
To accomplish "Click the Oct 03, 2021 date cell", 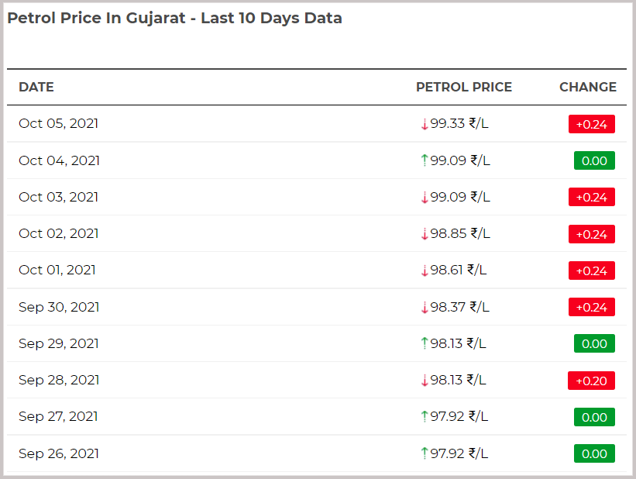I will tap(58, 197).
